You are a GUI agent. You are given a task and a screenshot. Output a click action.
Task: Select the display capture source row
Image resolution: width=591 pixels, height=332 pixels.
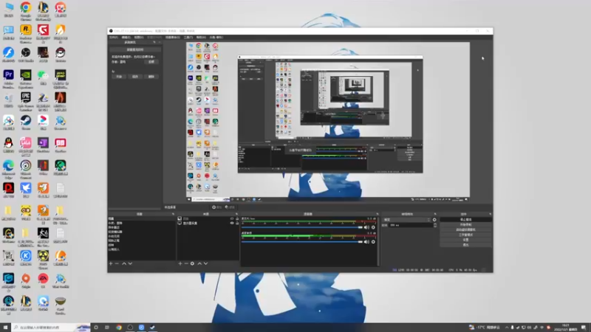tap(208, 224)
